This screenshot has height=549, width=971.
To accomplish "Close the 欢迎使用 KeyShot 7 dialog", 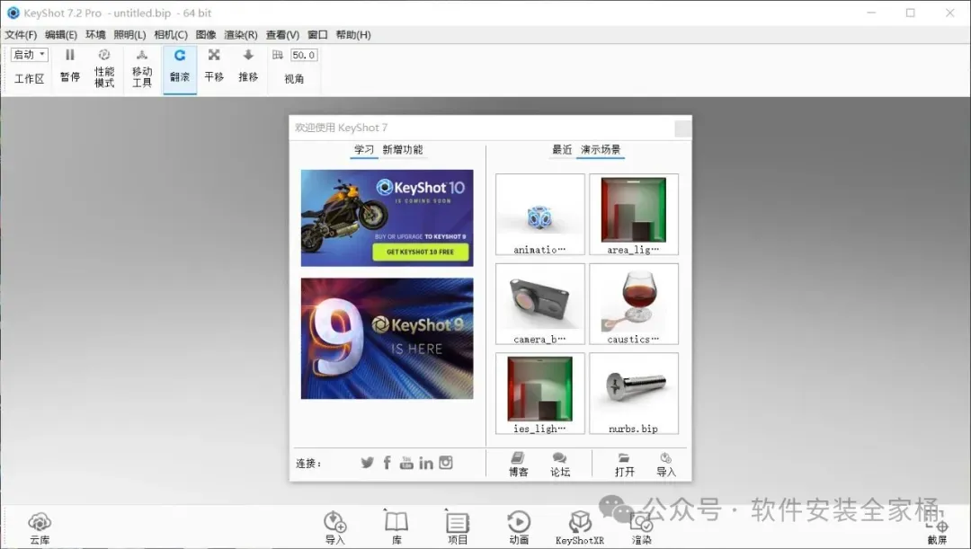I will tap(683, 128).
